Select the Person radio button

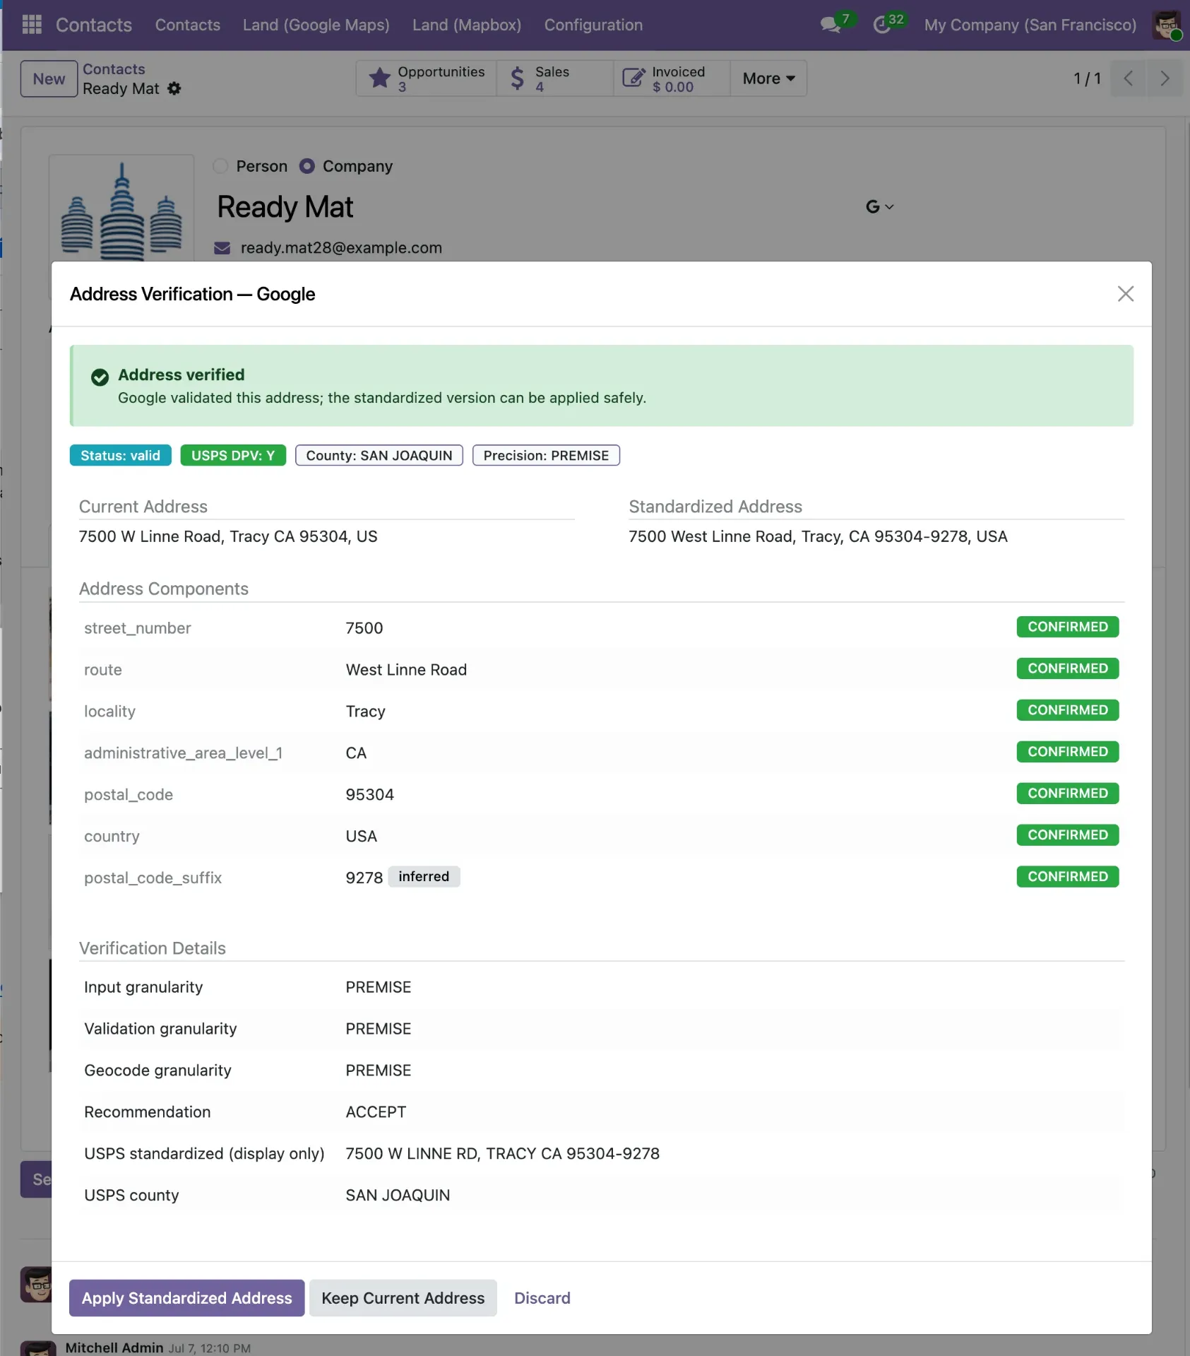coord(220,166)
